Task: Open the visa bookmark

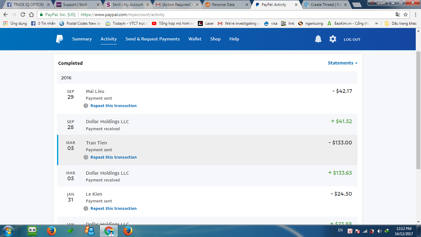Action: tap(271, 23)
